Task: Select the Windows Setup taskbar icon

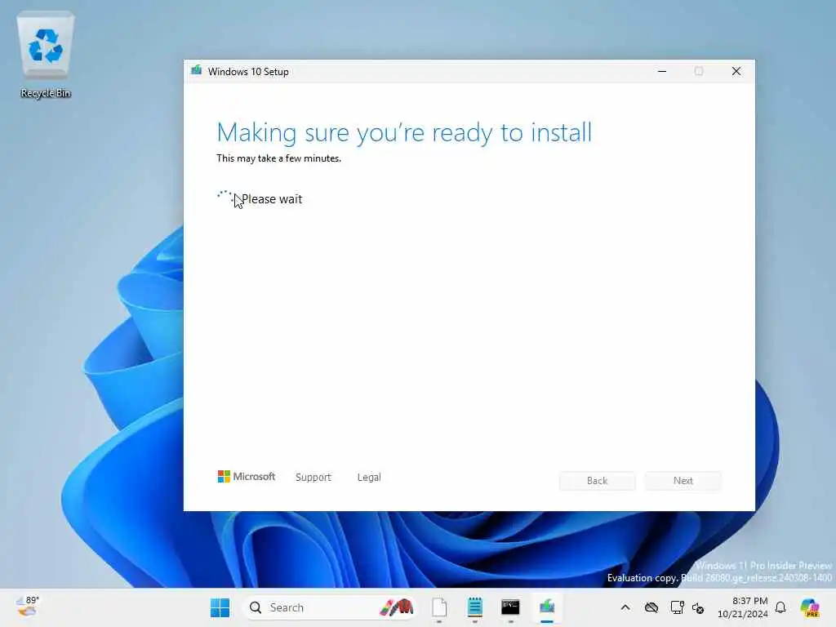Action: pyautogui.click(x=546, y=607)
